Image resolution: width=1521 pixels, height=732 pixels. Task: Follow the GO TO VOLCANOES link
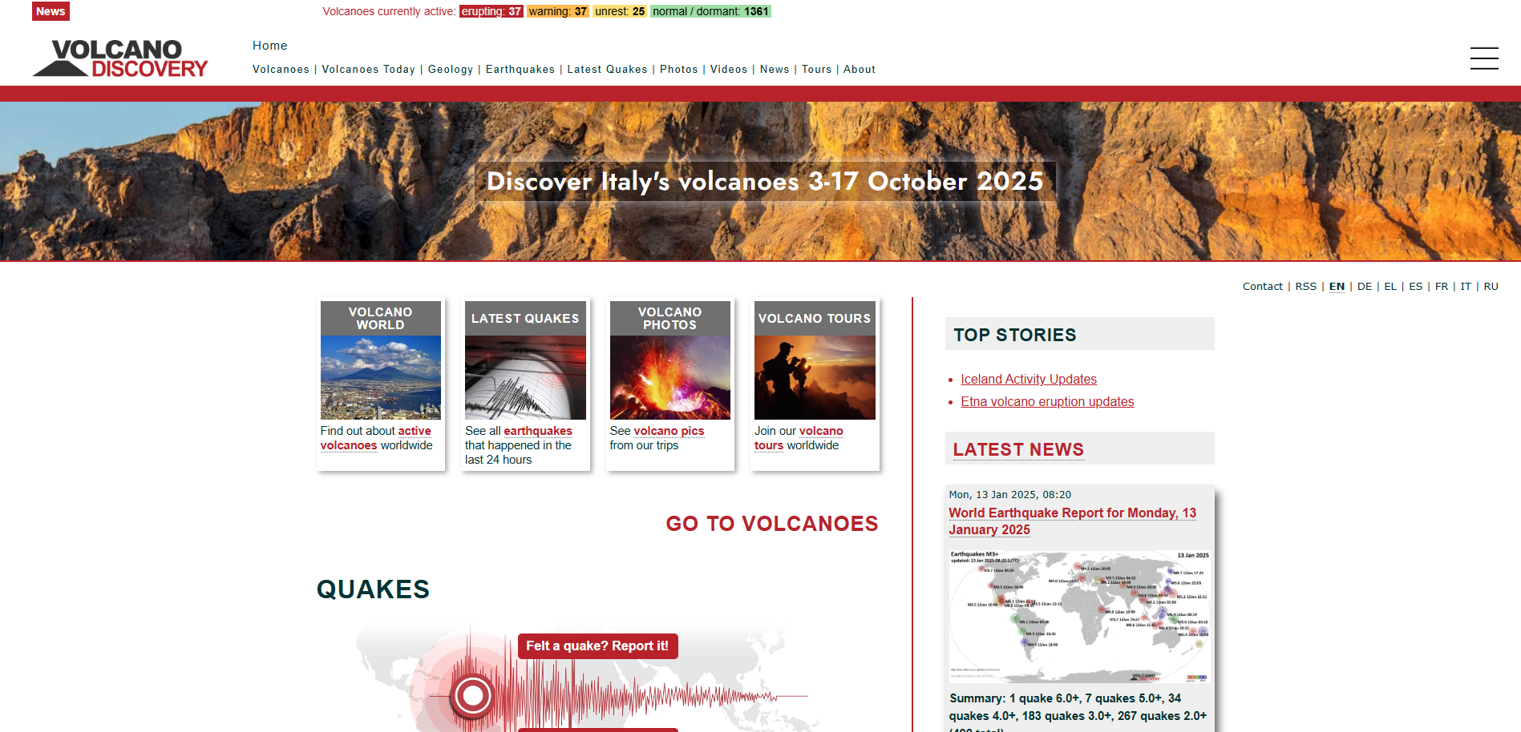point(771,524)
